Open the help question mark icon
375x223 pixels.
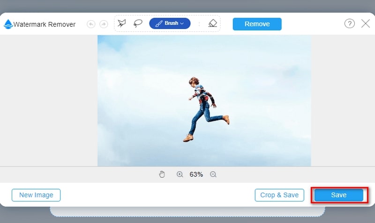click(349, 23)
